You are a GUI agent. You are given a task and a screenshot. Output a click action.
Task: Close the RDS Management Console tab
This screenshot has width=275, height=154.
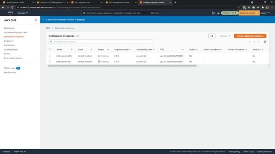tap(136, 3)
